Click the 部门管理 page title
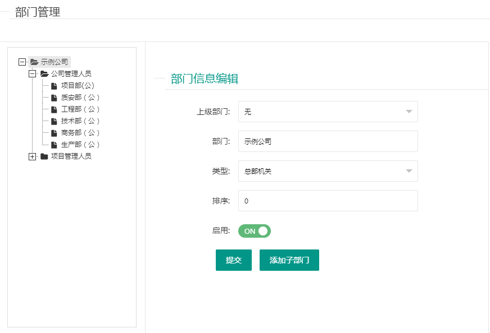Viewport: 490px width, 333px height. tap(38, 12)
